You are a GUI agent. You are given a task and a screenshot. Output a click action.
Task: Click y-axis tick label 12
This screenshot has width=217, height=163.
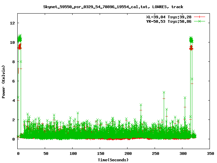pos(12,23)
